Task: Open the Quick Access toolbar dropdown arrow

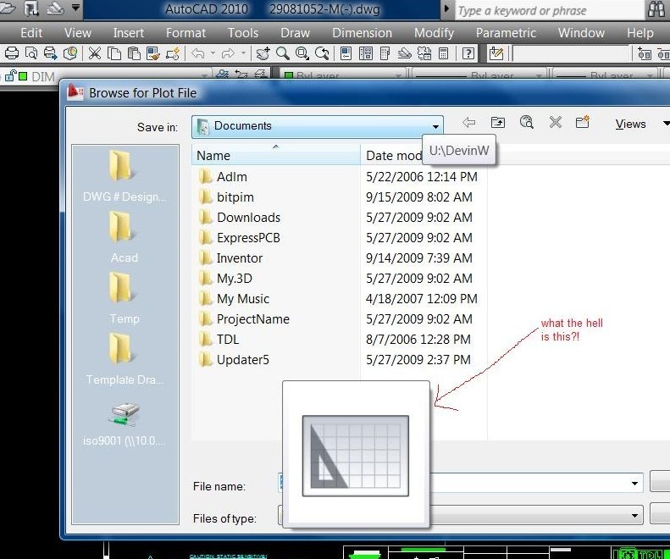Action: click(x=75, y=8)
